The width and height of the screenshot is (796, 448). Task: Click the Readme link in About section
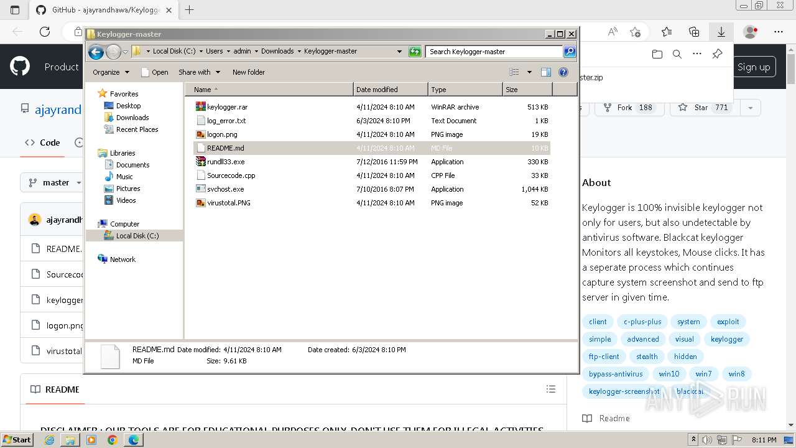[x=607, y=418]
